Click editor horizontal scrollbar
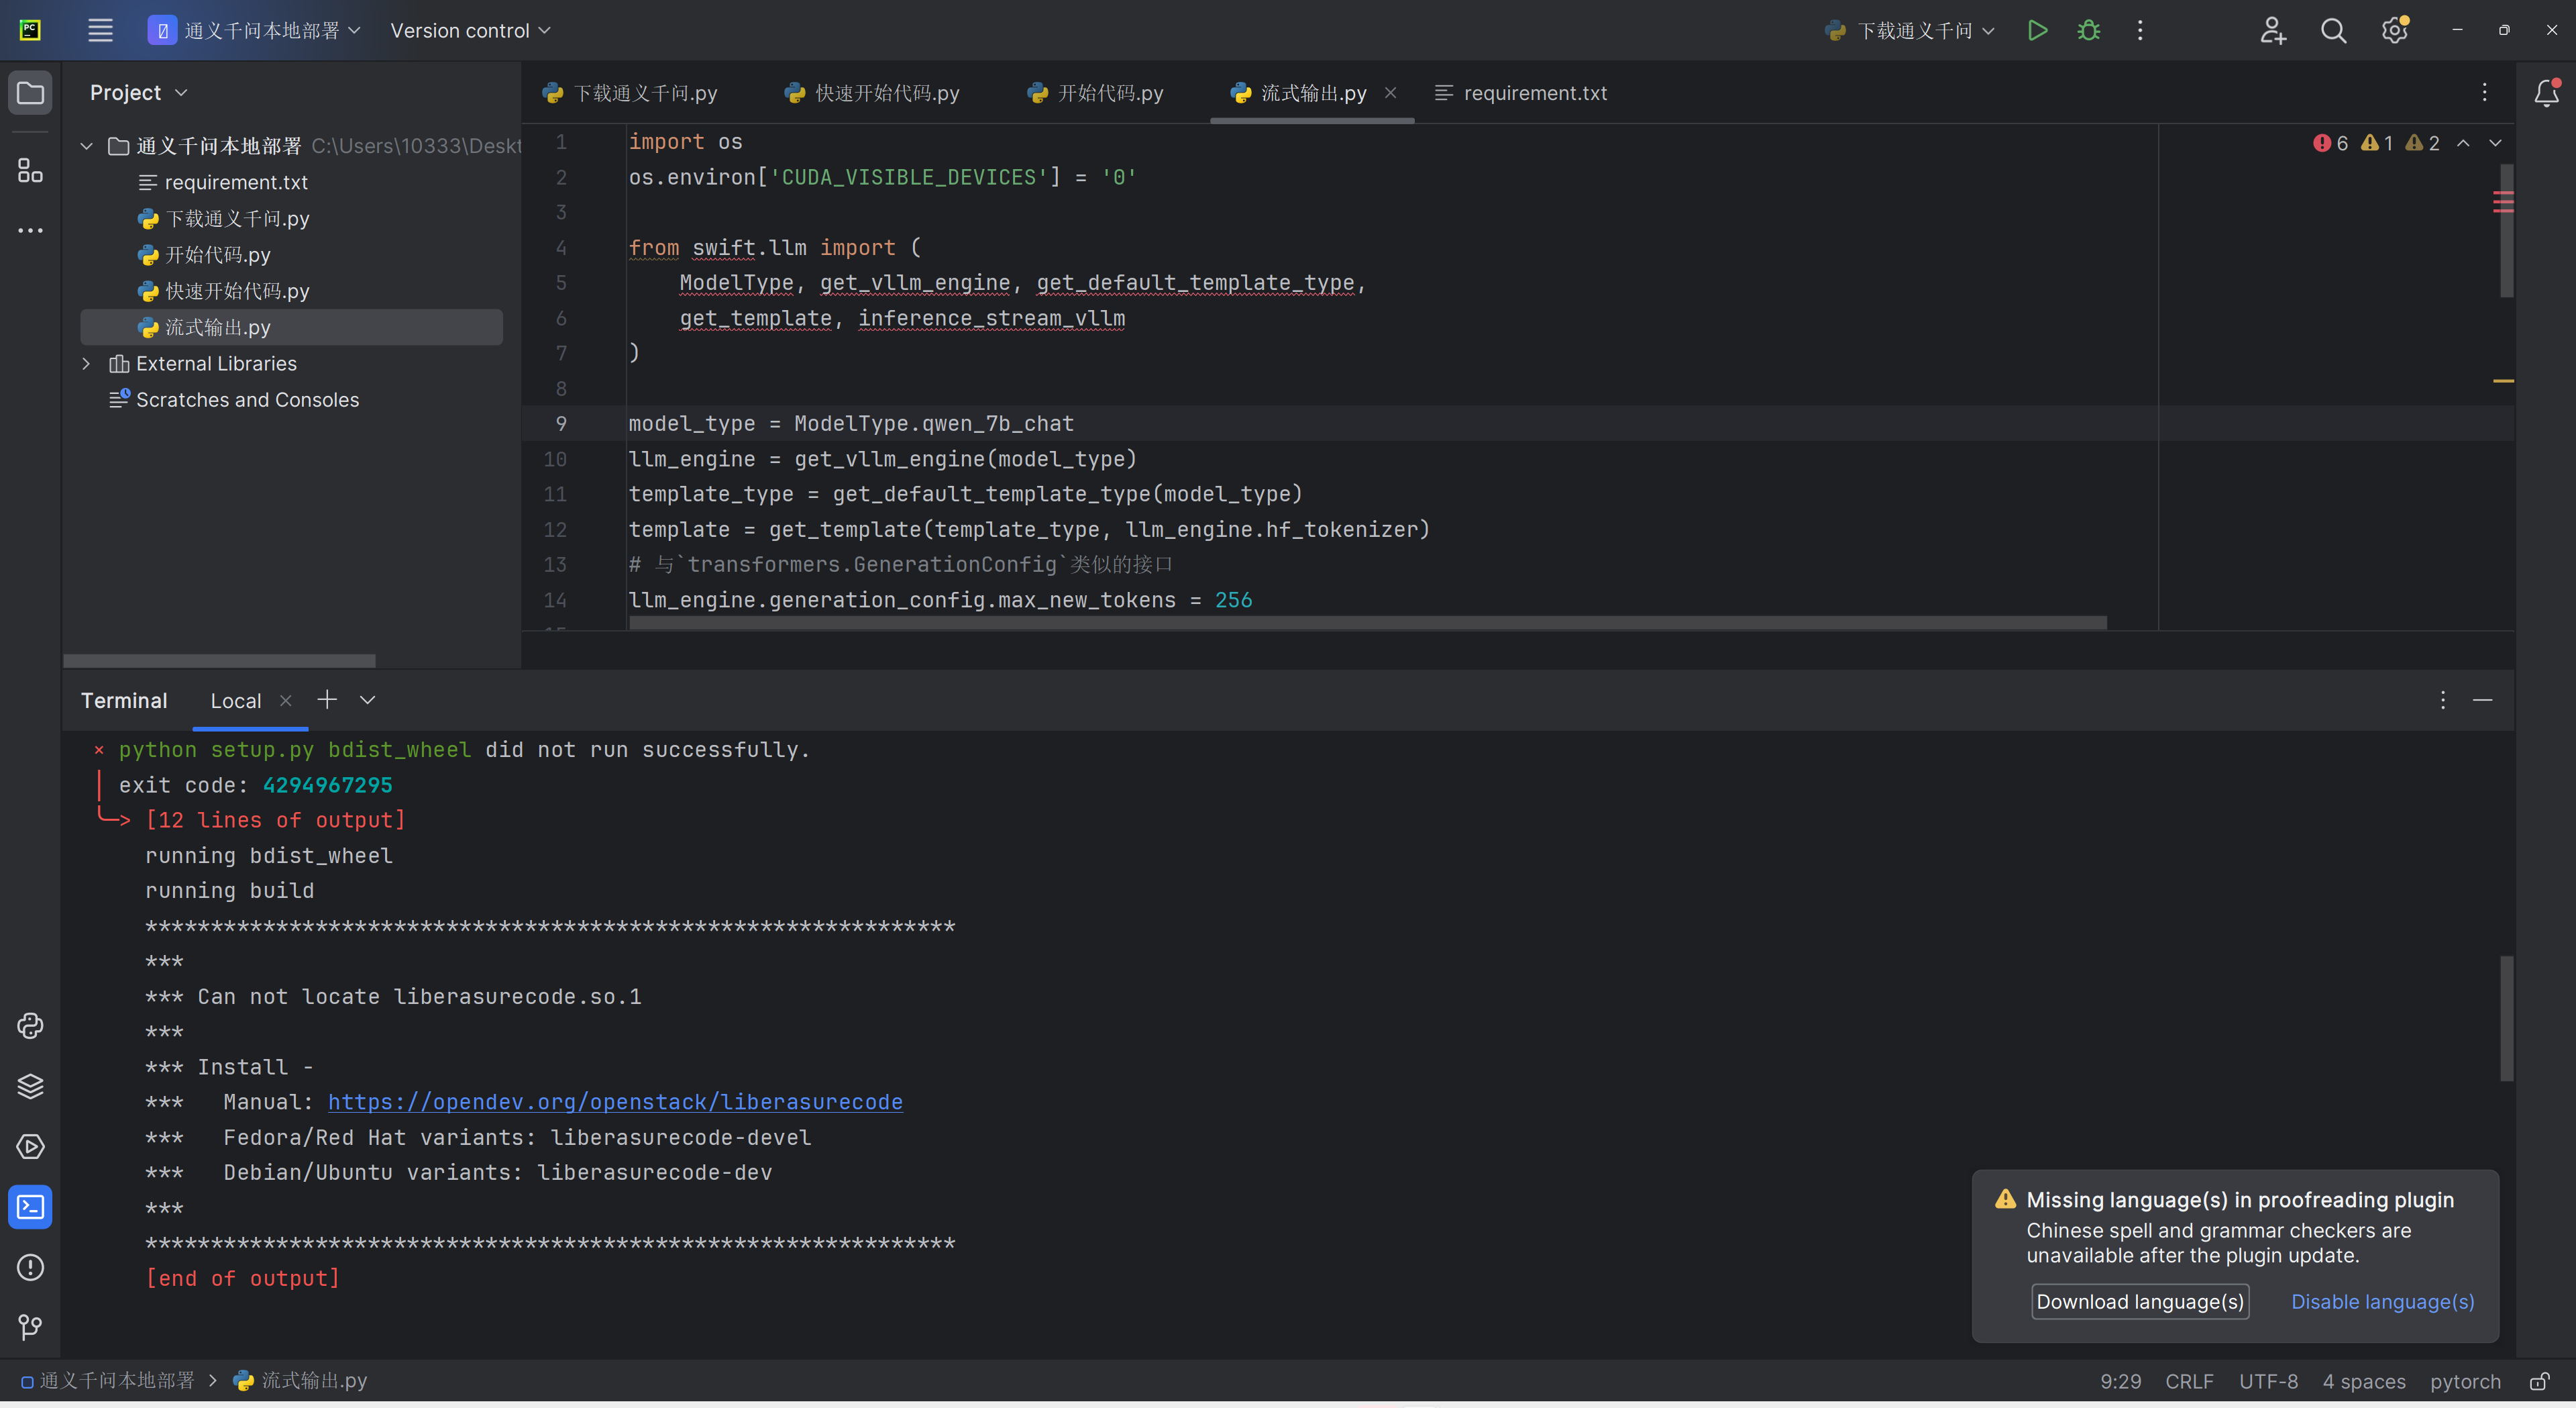This screenshot has width=2576, height=1408. coord(1367,622)
